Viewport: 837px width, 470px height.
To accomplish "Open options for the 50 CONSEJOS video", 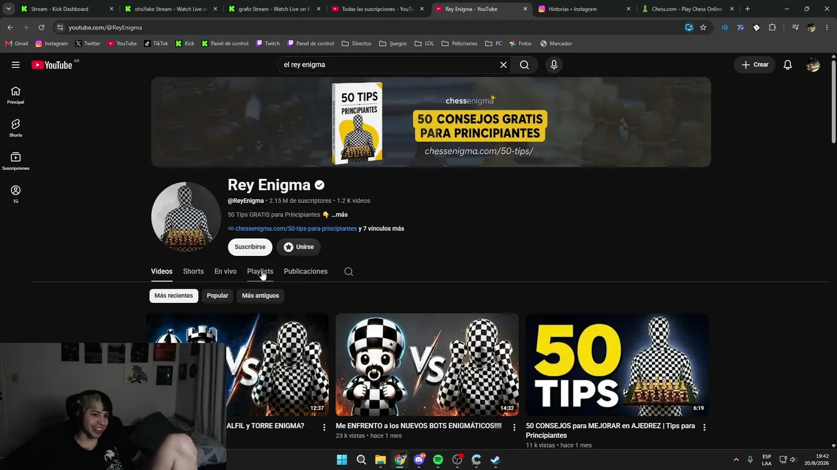I will (x=704, y=428).
